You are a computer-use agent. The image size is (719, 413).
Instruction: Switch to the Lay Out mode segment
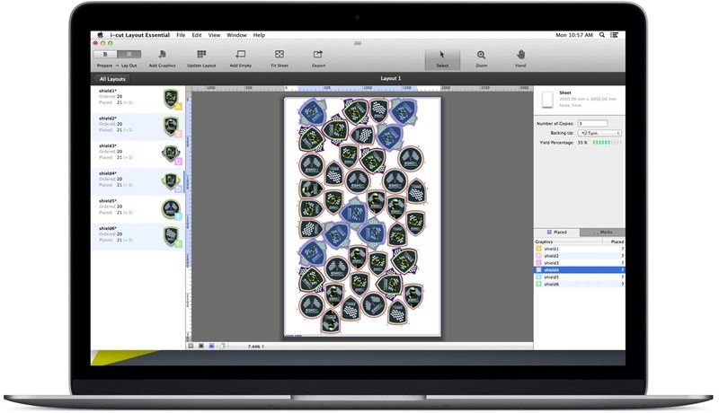[x=129, y=54]
